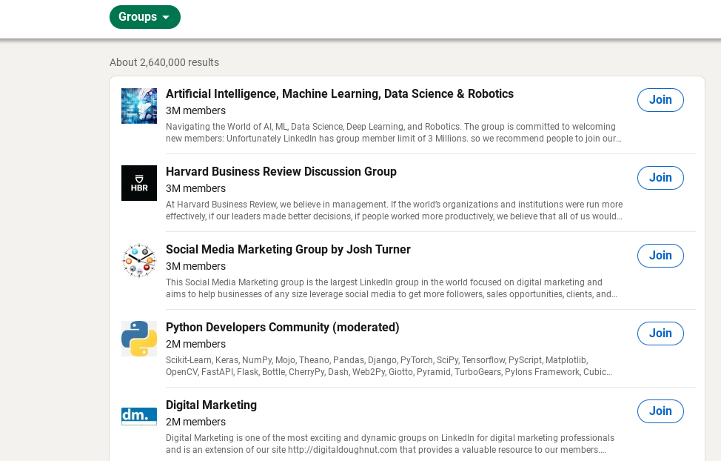
Task: Open the Digital Marketing group title
Action: 211,405
